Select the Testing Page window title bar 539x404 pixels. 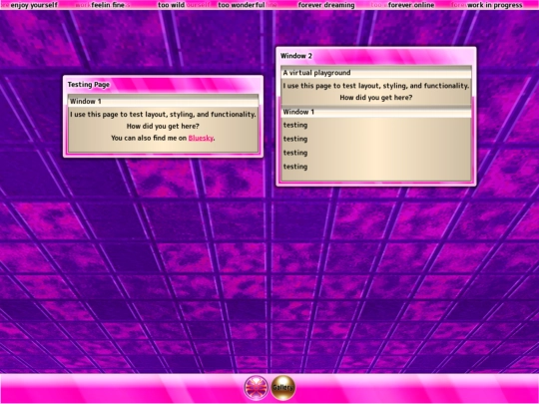pyautogui.click(x=163, y=84)
